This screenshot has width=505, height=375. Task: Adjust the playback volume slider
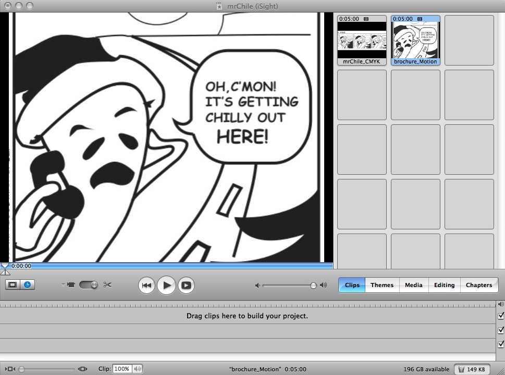point(313,285)
